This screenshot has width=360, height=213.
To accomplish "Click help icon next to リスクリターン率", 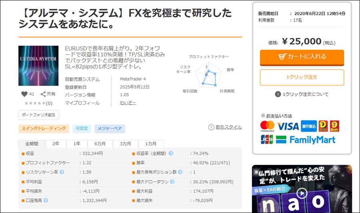I will pos(62,172).
